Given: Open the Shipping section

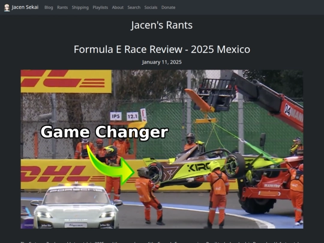Looking at the screenshot, I should [80, 7].
